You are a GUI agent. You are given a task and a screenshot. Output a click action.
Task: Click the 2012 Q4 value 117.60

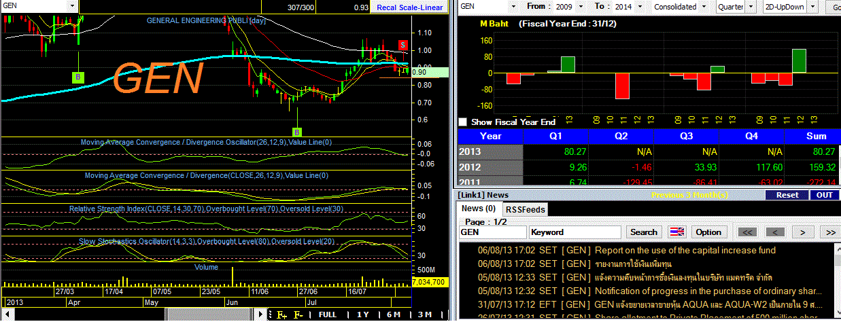[x=769, y=167]
